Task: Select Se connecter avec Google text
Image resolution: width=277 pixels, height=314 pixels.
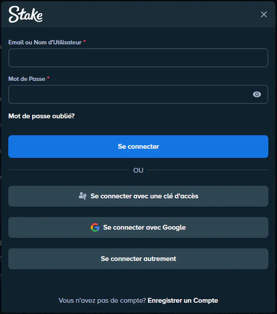Action: click(144, 227)
